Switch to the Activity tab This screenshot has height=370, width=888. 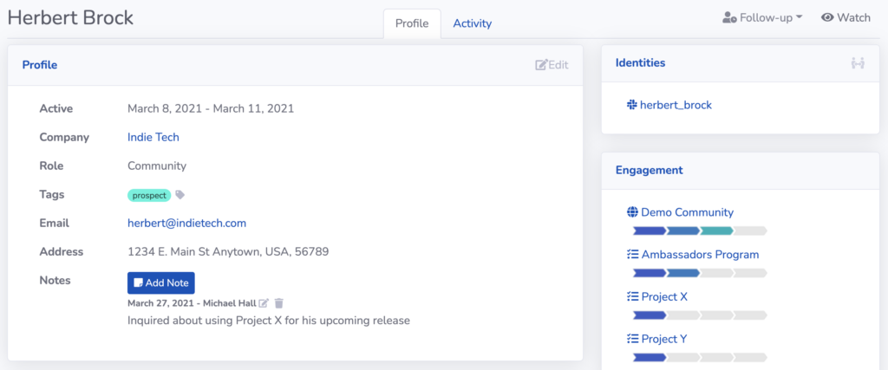[473, 23]
